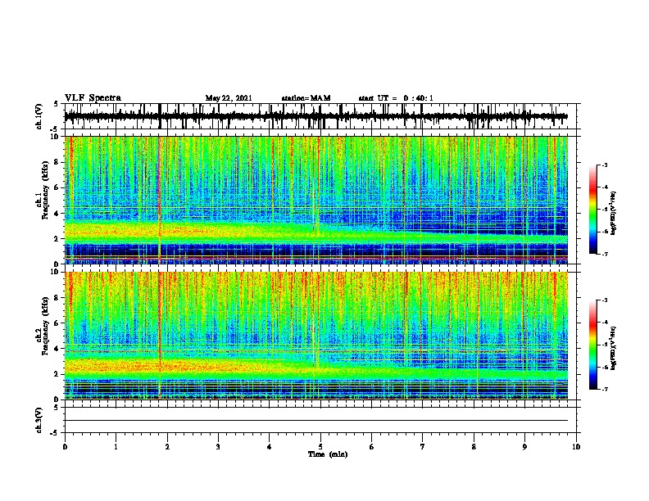649x501 pixels.
Task: Click the ch.2 colorbar's log(PSD) unit label
Action: coord(614,348)
